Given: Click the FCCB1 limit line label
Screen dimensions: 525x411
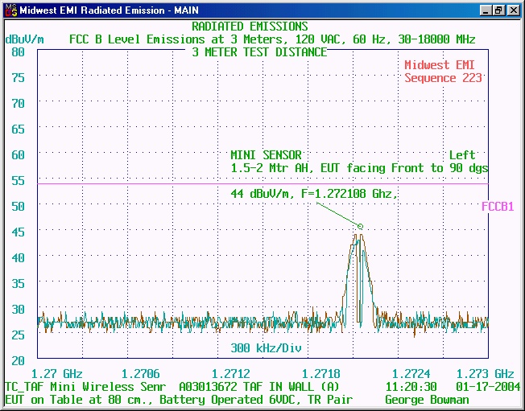Looking at the screenshot, I should pos(498,207).
